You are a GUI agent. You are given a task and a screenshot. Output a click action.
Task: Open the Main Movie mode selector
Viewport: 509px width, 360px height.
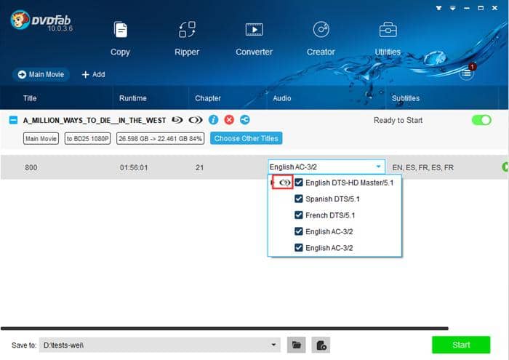41,74
